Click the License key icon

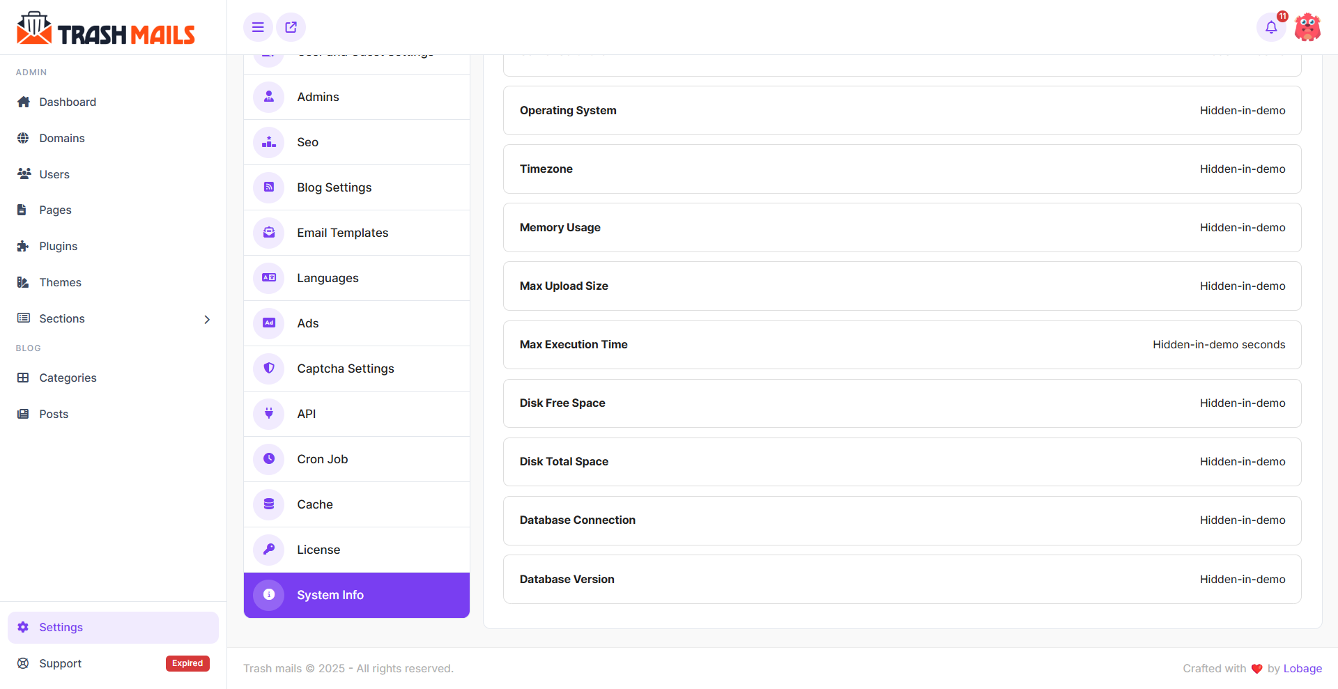268,549
